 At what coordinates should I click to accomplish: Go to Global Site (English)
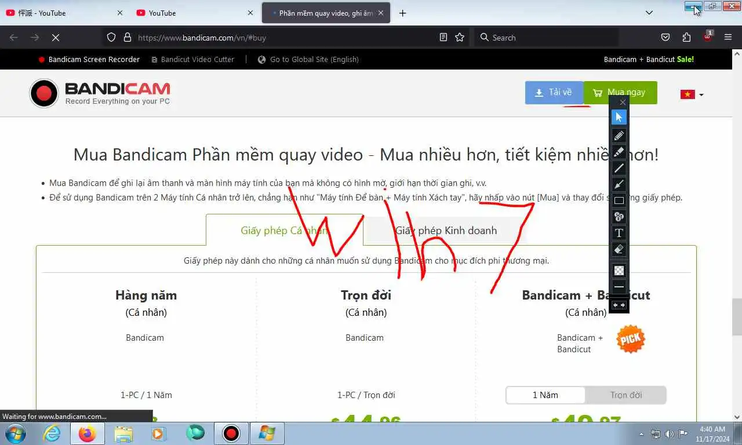tap(308, 59)
